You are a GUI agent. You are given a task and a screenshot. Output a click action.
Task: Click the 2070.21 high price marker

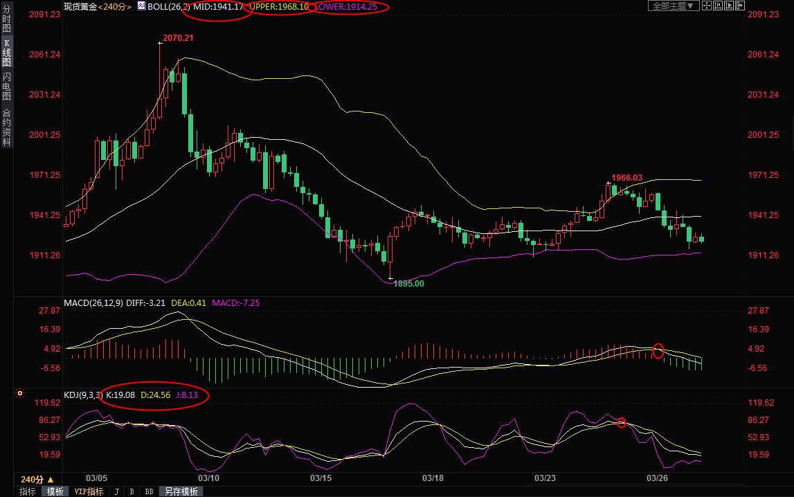click(178, 39)
